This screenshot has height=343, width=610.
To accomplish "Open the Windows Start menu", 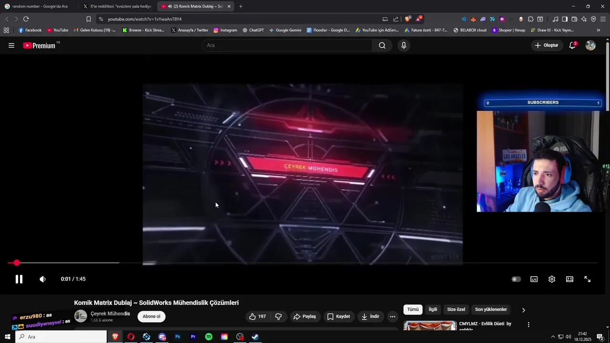I will [x=8, y=337].
